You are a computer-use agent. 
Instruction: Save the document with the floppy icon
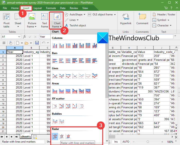37,43
